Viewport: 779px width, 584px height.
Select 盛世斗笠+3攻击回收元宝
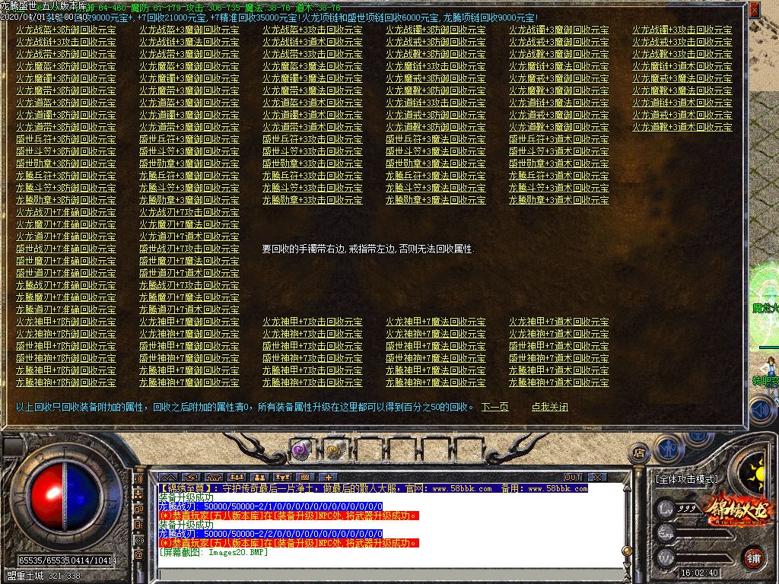pos(312,151)
